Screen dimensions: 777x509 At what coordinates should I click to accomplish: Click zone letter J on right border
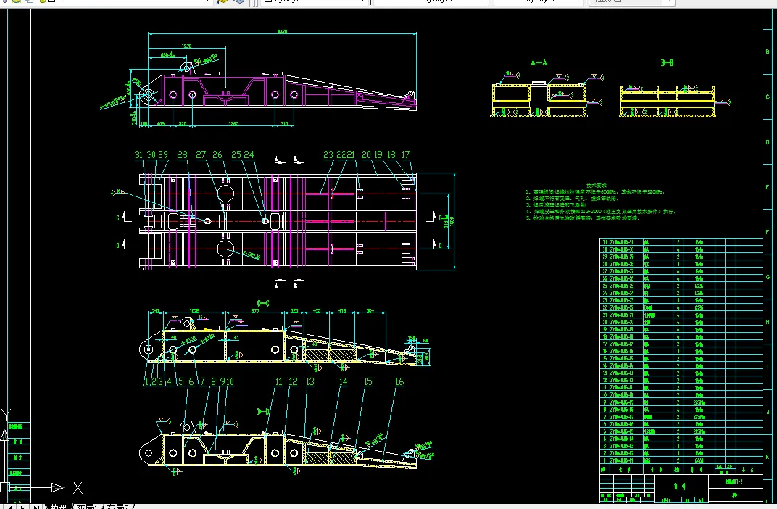pyautogui.click(x=768, y=412)
